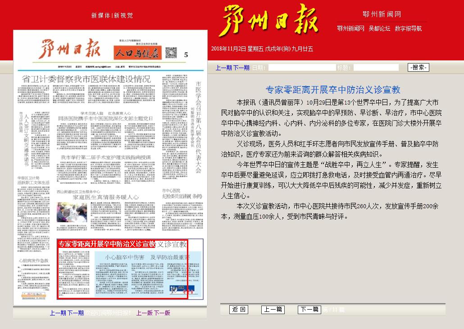This screenshot has width=464, height=329.
Task: Click the QR code on the newspaper page
Action: [x=171, y=53]
